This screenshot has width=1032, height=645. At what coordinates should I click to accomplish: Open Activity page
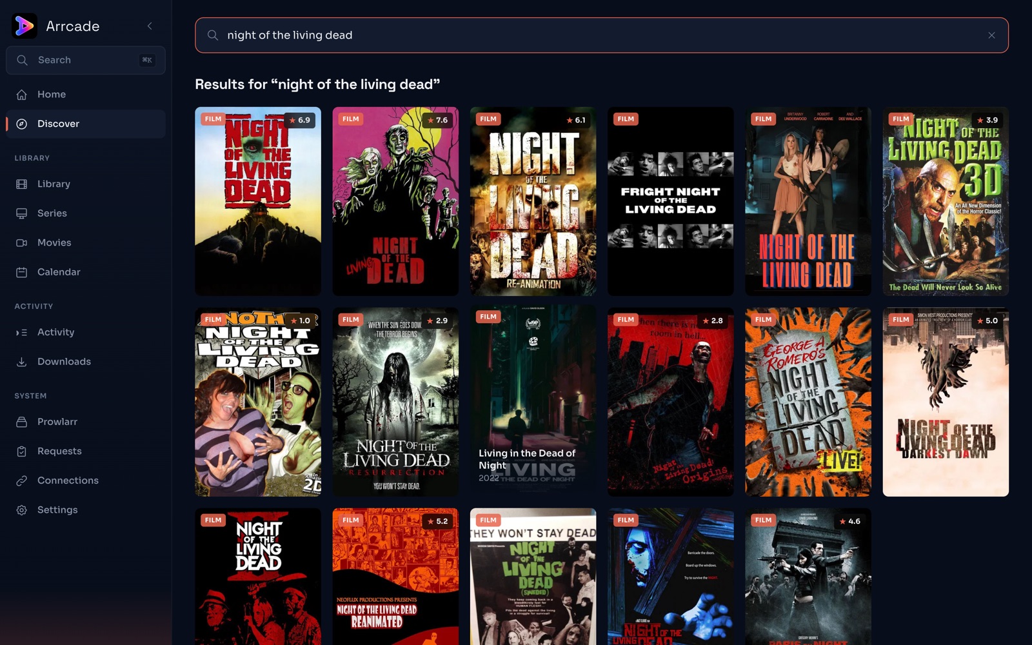pos(86,332)
